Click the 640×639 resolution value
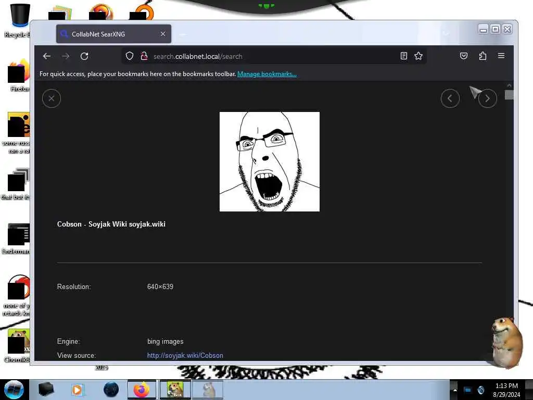 pos(160,287)
